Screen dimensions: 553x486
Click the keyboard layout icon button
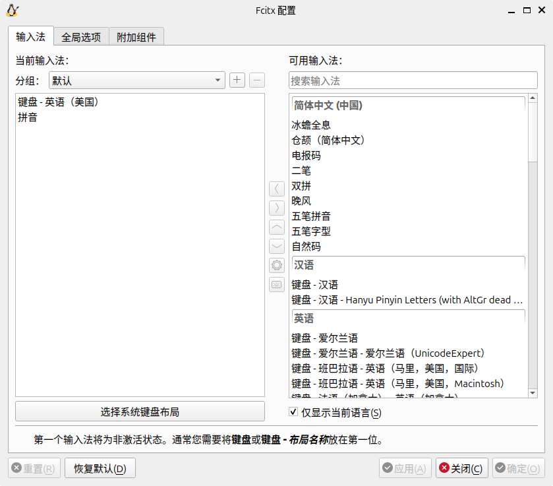pyautogui.click(x=277, y=284)
